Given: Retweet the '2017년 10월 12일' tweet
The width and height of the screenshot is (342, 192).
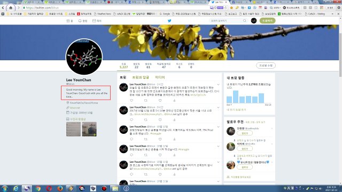Looking at the screenshot, I should pos(146,120).
